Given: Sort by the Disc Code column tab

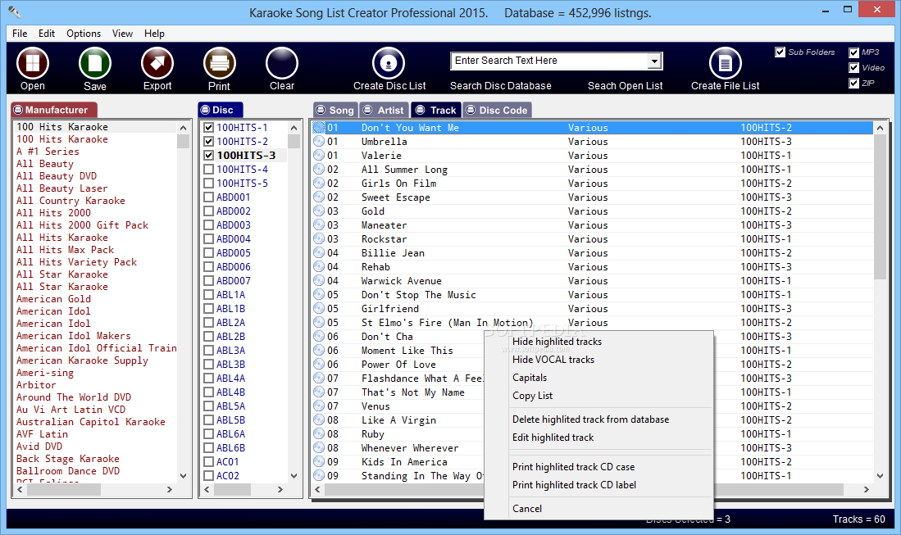Looking at the screenshot, I should [x=497, y=110].
